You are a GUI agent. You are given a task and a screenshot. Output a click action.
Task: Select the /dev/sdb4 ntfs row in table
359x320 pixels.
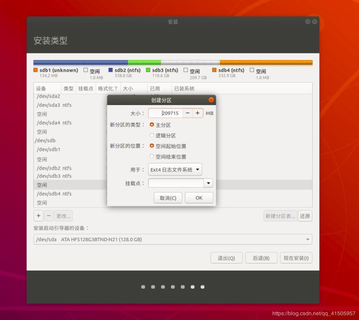coord(54,194)
